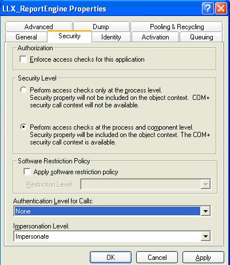Select the Activation tab
This screenshot has height=265, width=230.
[x=155, y=37]
